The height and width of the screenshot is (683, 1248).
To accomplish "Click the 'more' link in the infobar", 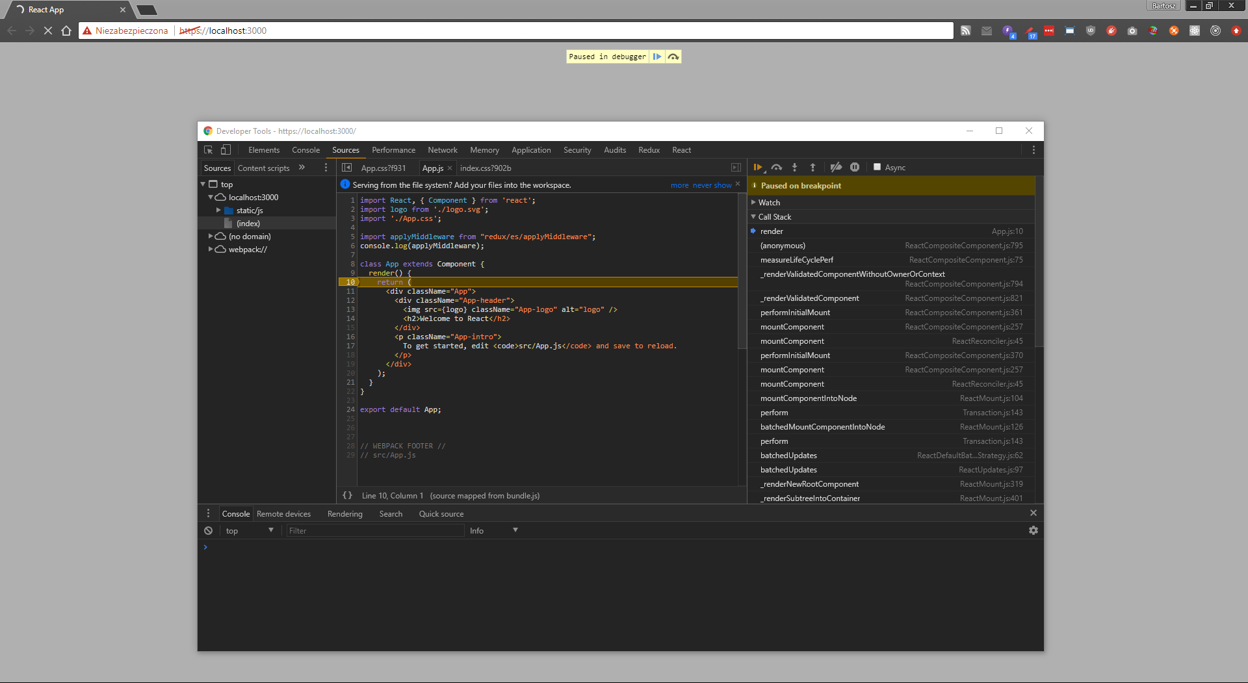I will click(x=679, y=185).
